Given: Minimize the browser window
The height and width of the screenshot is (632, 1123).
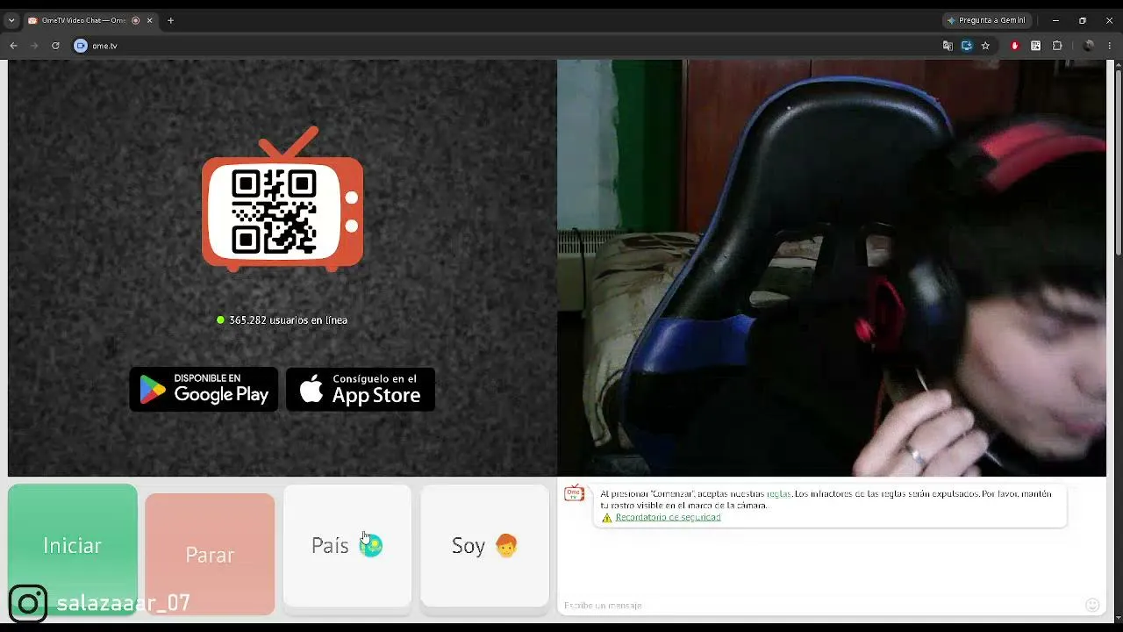Looking at the screenshot, I should click(1055, 20).
